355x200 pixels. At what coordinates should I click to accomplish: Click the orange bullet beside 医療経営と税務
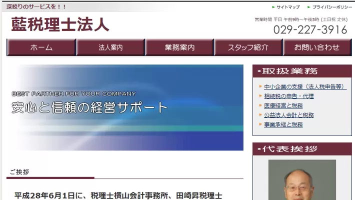tap(260, 105)
